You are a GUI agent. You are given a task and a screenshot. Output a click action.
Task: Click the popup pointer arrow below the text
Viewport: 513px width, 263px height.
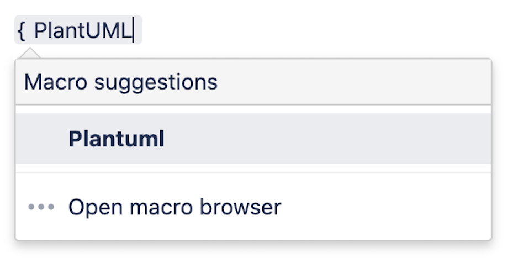coord(30,53)
